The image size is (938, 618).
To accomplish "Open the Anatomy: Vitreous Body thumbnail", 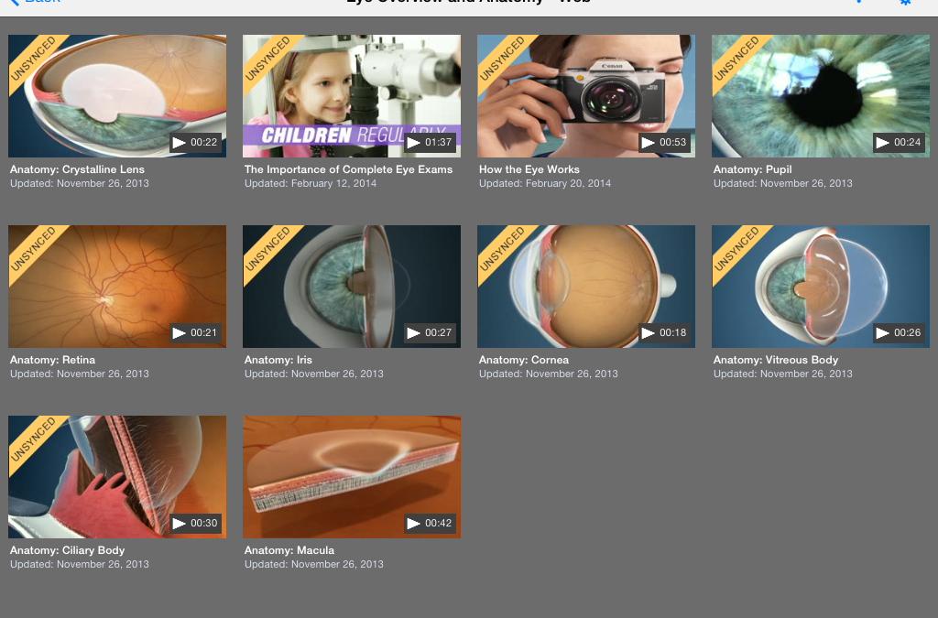I will [x=820, y=286].
